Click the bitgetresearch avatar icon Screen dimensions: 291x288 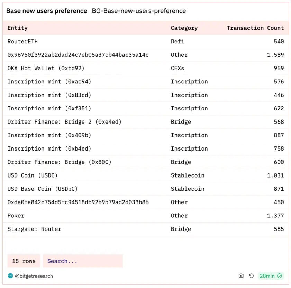pyautogui.click(x=10, y=276)
